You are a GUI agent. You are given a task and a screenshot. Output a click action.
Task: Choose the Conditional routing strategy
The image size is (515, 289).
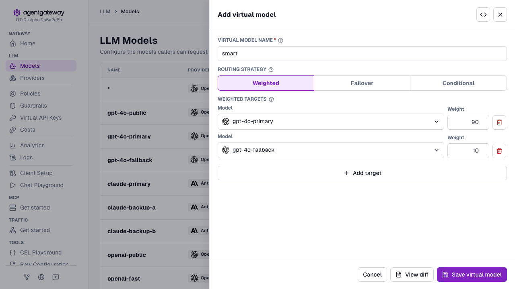coord(458,83)
